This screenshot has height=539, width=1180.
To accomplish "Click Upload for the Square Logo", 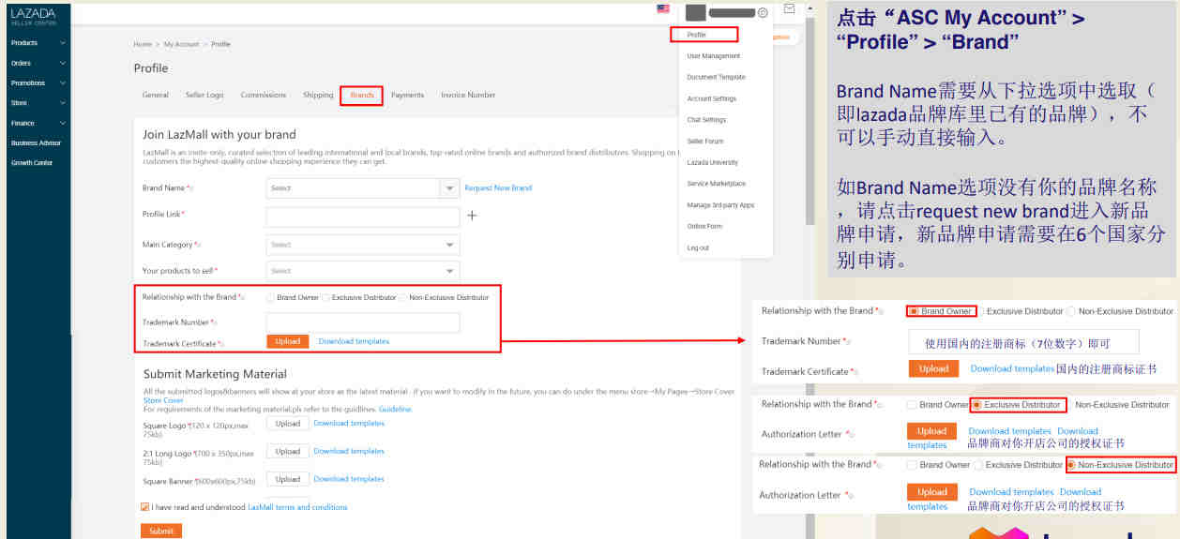I will [288, 424].
